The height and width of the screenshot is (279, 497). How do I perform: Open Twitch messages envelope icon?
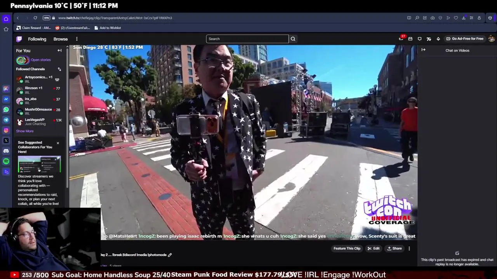click(410, 39)
